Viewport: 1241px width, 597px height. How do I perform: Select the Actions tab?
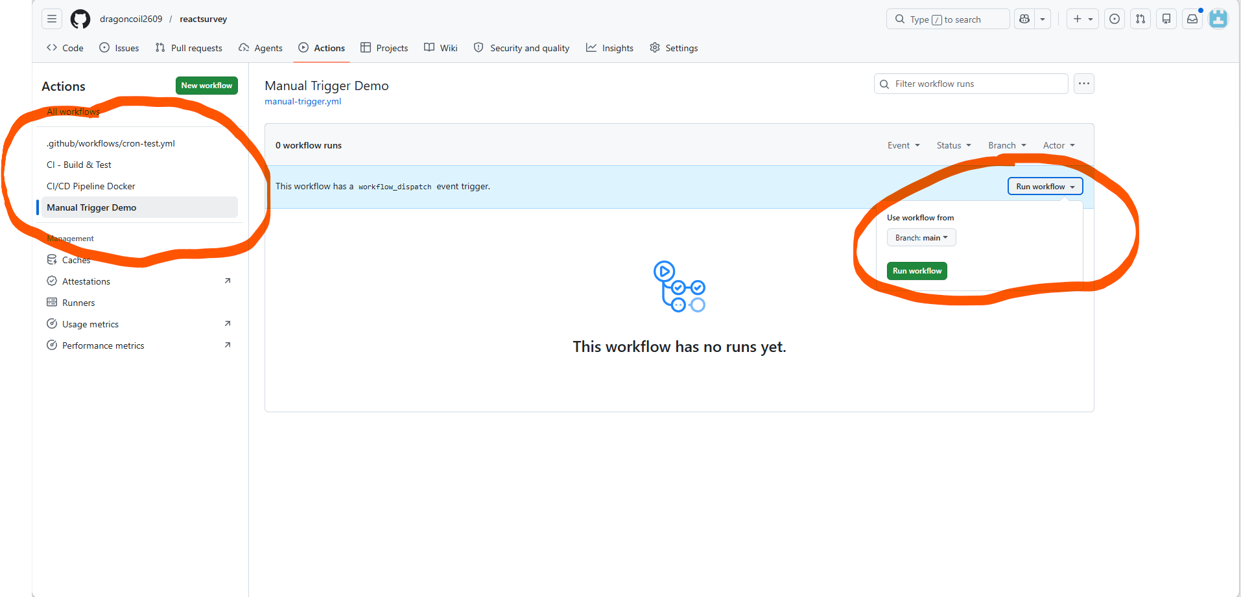pyautogui.click(x=322, y=48)
